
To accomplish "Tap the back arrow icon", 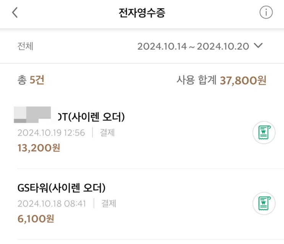I will point(15,13).
